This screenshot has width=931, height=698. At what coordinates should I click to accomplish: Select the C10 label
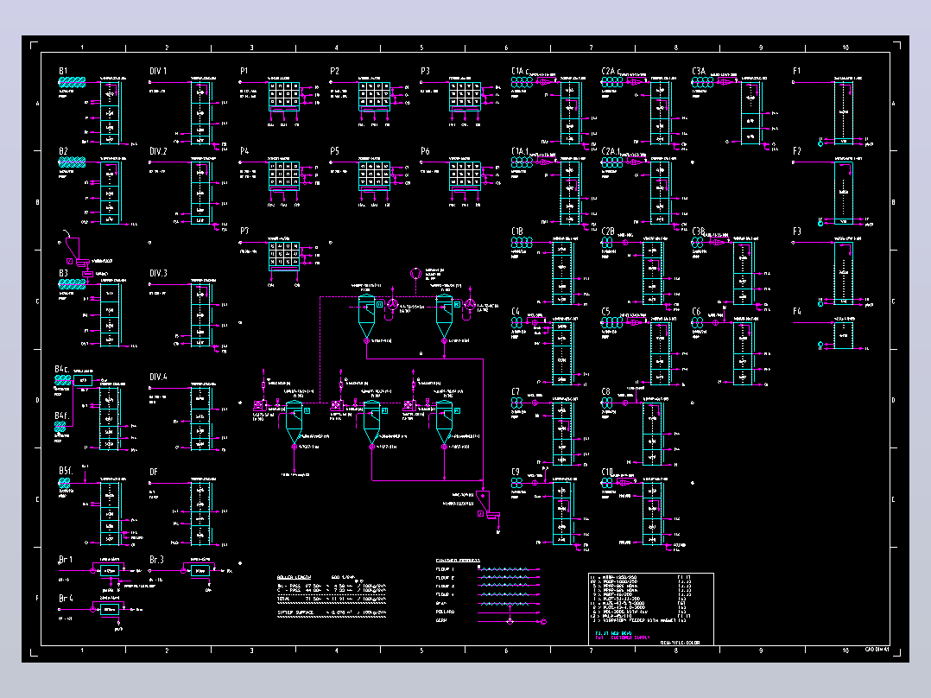[607, 472]
